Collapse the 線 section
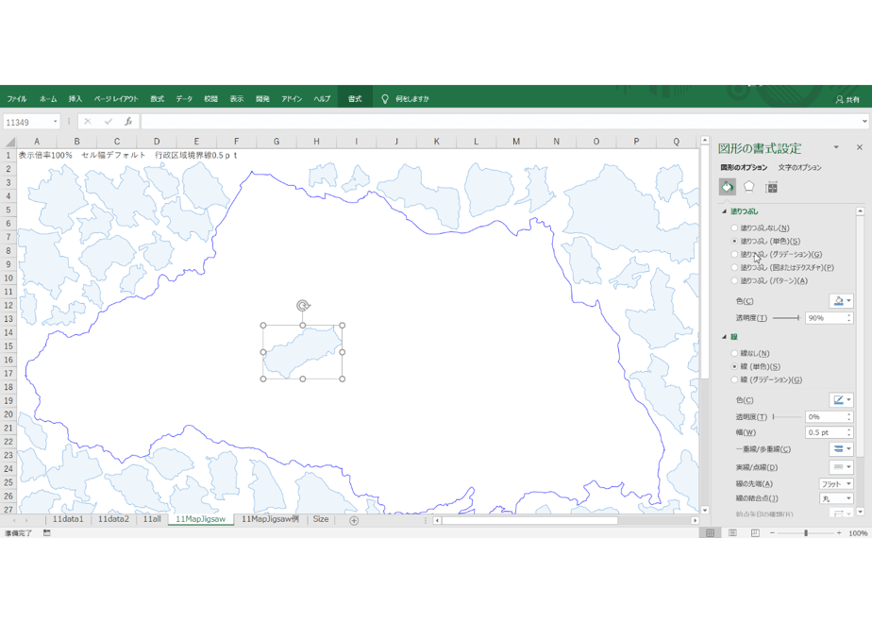The width and height of the screenshot is (872, 623). (724, 337)
